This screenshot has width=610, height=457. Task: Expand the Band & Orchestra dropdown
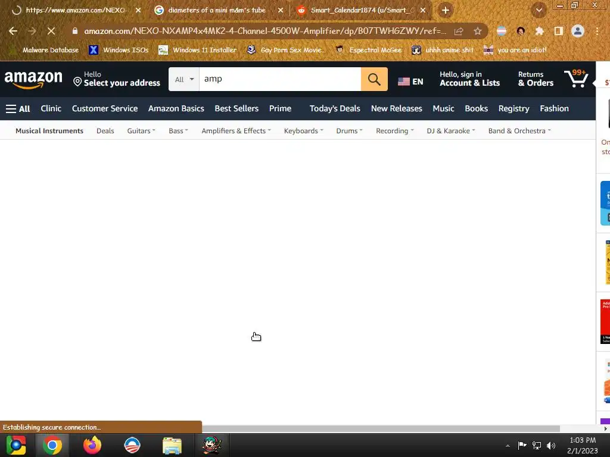click(x=519, y=131)
